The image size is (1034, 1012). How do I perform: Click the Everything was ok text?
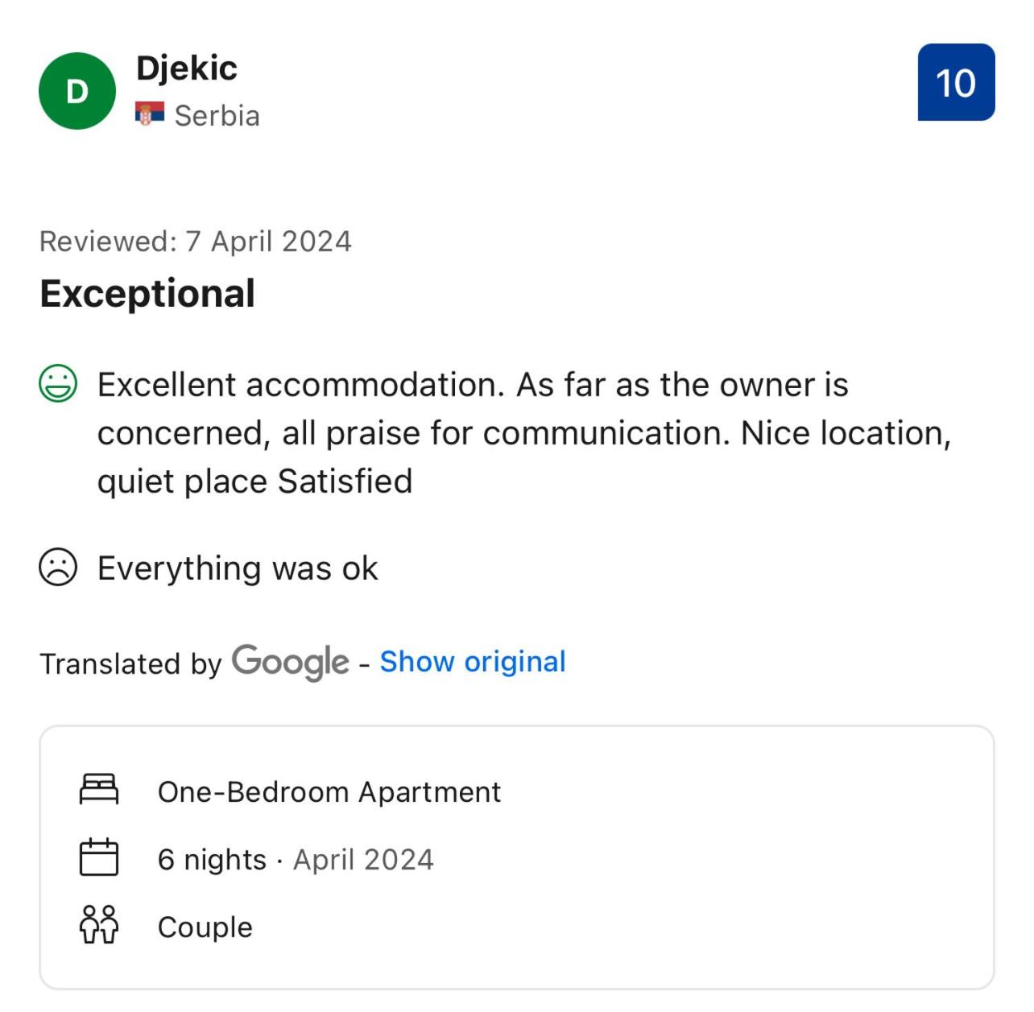coord(238,568)
